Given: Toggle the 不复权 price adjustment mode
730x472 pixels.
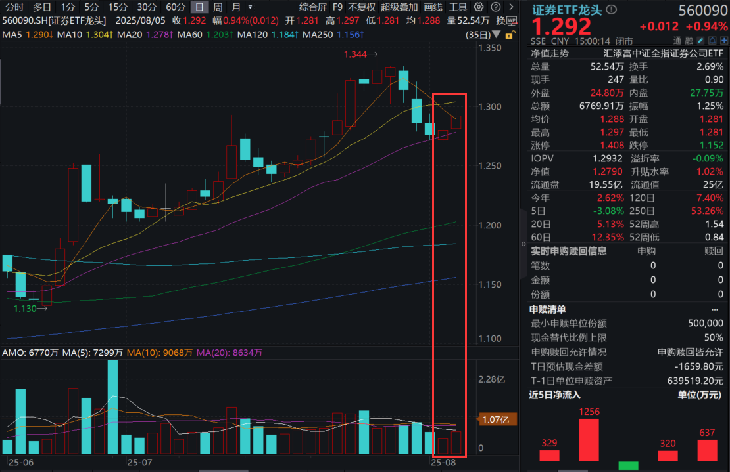Looking at the screenshot, I should (362, 7).
